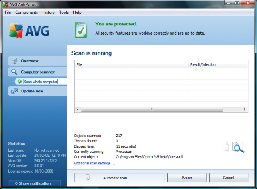Open the Components menu
This screenshot has height=189, width=257.
click(x=27, y=12)
